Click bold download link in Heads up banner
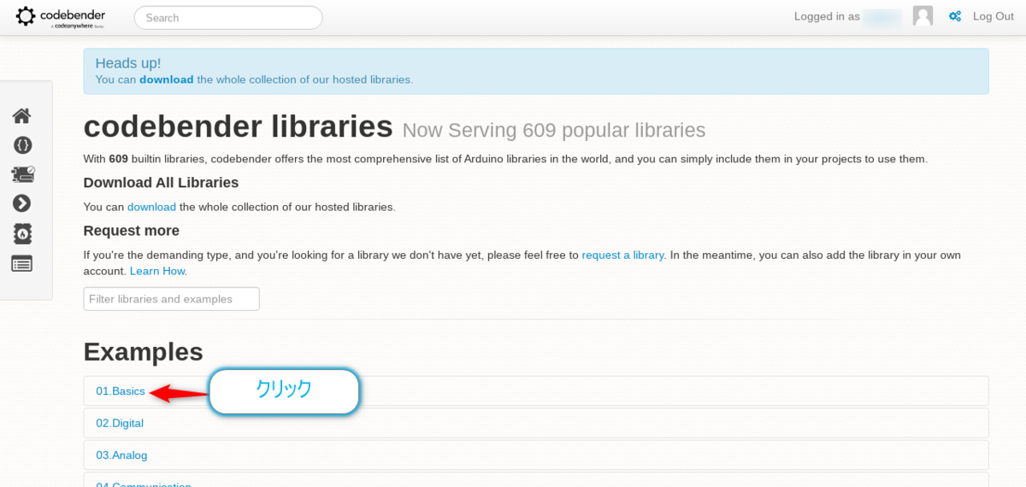The image size is (1026, 487). [x=167, y=79]
